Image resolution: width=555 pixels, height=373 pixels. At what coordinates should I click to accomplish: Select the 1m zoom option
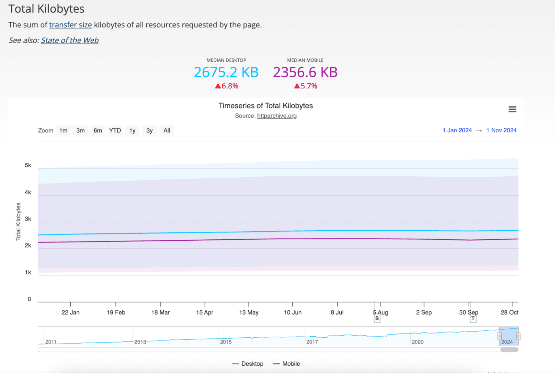pyautogui.click(x=63, y=130)
